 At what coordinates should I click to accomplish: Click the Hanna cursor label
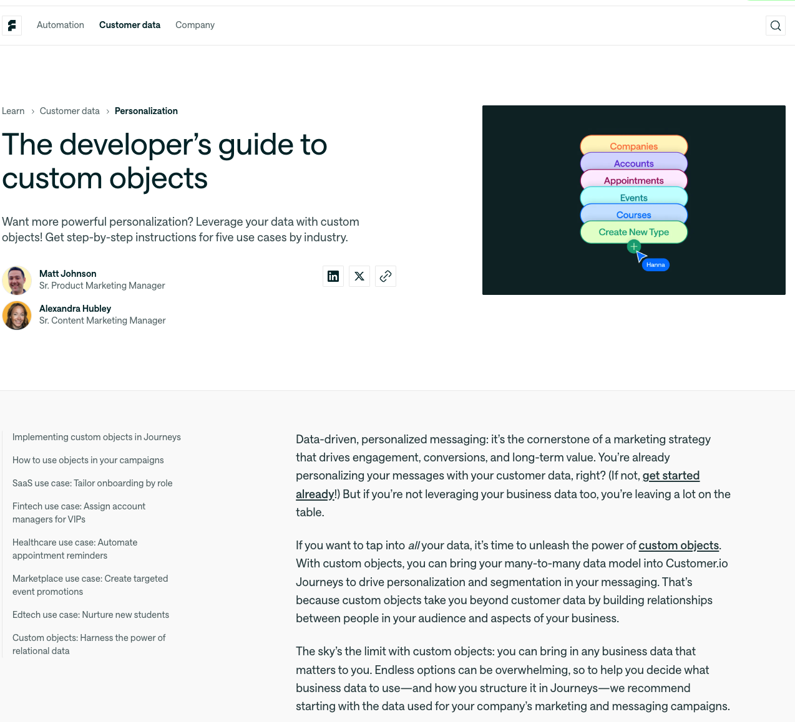coord(656,265)
